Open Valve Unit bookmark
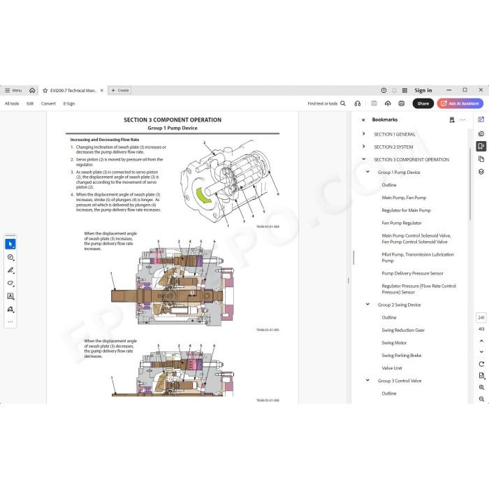Viewport: 489px width, 489px height. [392, 368]
